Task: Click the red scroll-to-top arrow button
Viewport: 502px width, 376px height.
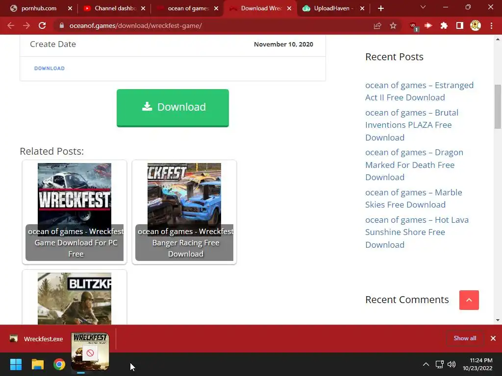Action: pos(469,300)
